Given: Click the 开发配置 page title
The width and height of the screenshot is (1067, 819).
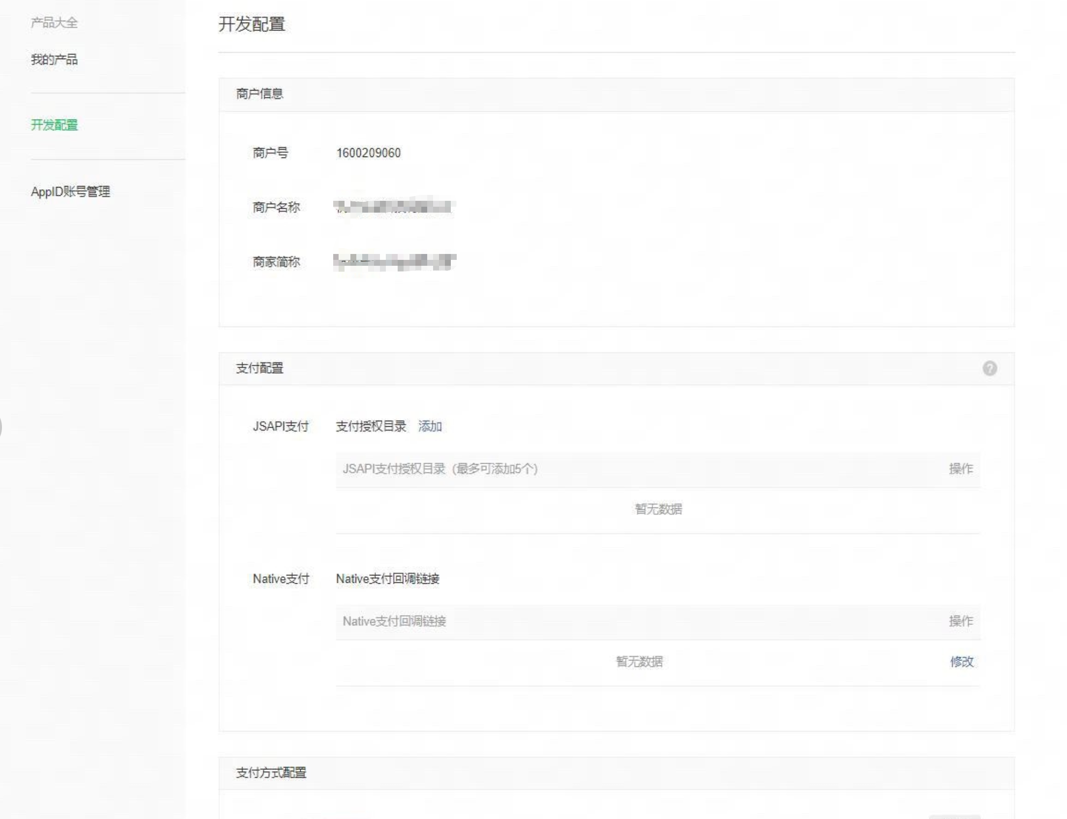Looking at the screenshot, I should pyautogui.click(x=251, y=24).
